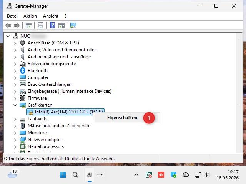Click the Firmware chip icon

click(23, 98)
